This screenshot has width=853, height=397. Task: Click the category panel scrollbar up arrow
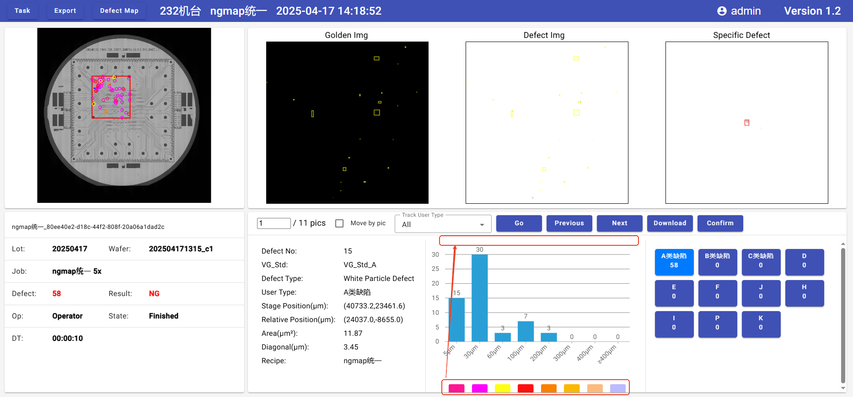click(x=843, y=244)
